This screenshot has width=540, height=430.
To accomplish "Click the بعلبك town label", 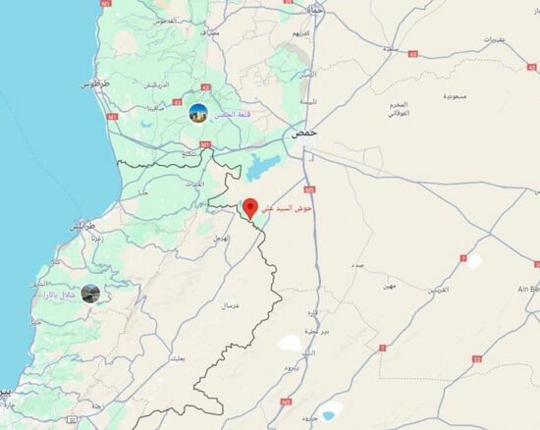I will tap(178, 358).
